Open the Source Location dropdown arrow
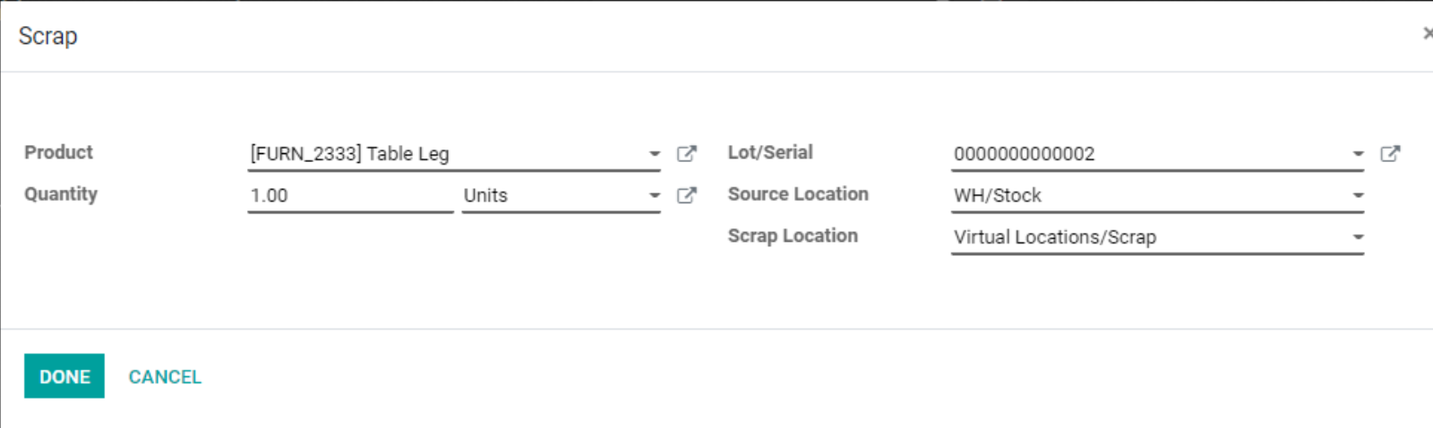Screen dimensions: 1433x428 (1358, 195)
